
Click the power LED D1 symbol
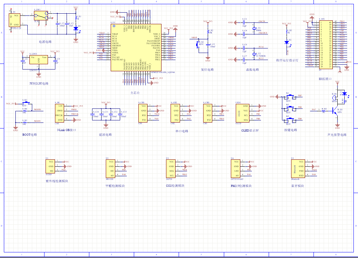pos(76,28)
